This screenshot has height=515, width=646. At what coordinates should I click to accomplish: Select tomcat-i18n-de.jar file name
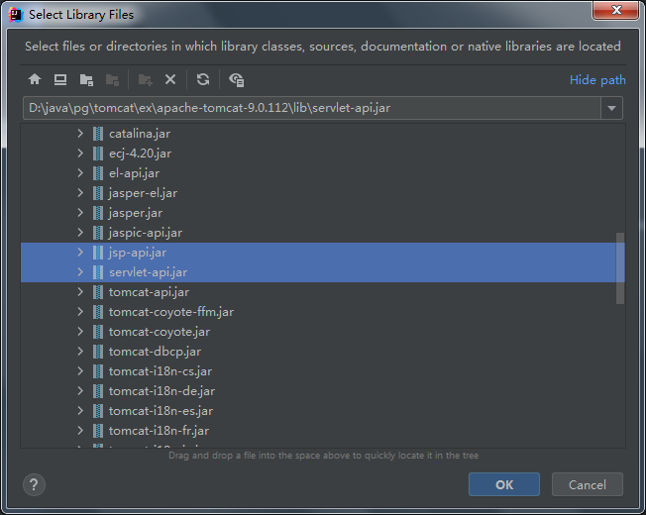tap(161, 391)
